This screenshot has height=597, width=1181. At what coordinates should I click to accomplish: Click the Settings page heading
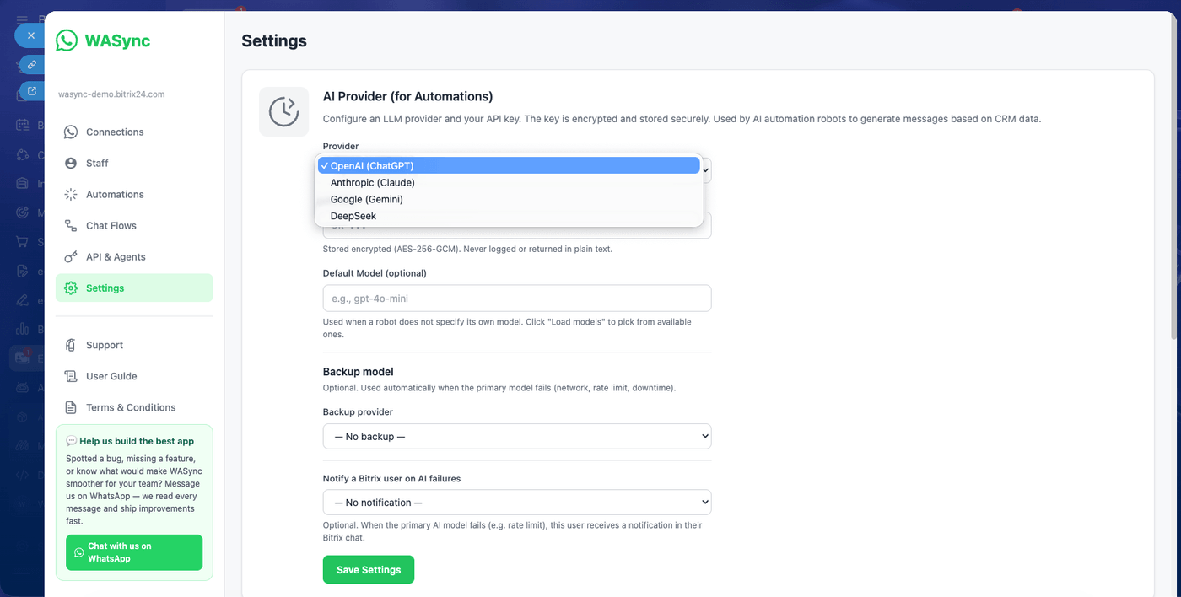(x=274, y=40)
